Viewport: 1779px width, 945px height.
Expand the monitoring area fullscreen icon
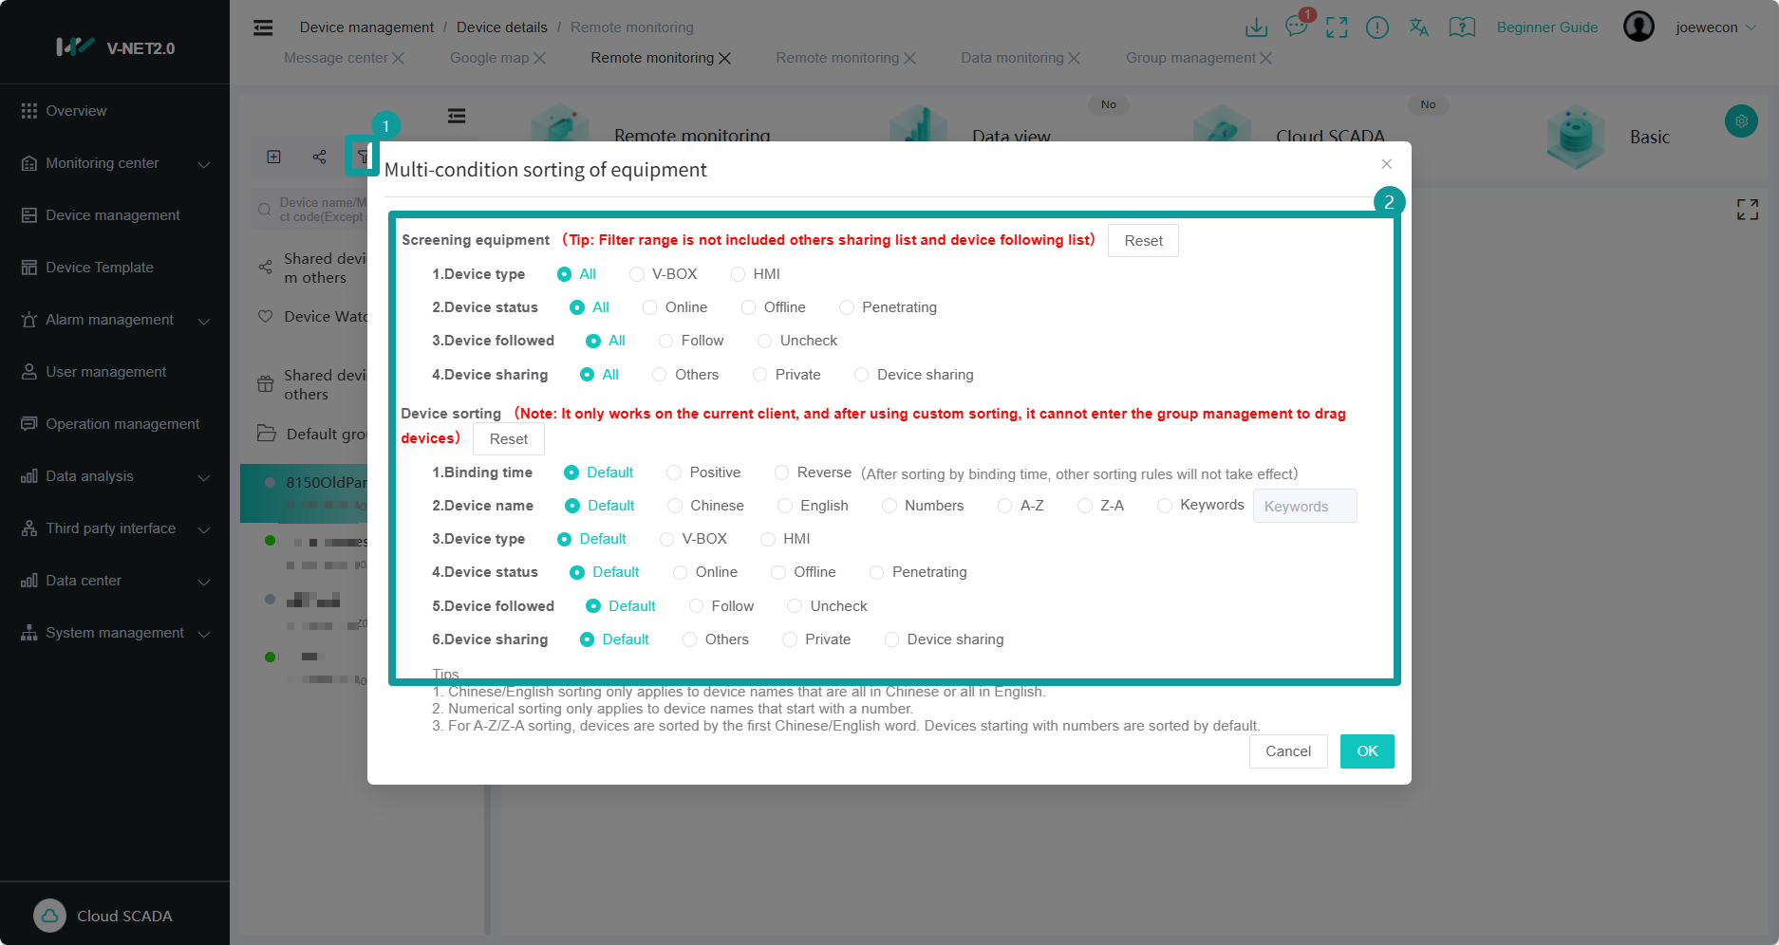click(x=1748, y=210)
